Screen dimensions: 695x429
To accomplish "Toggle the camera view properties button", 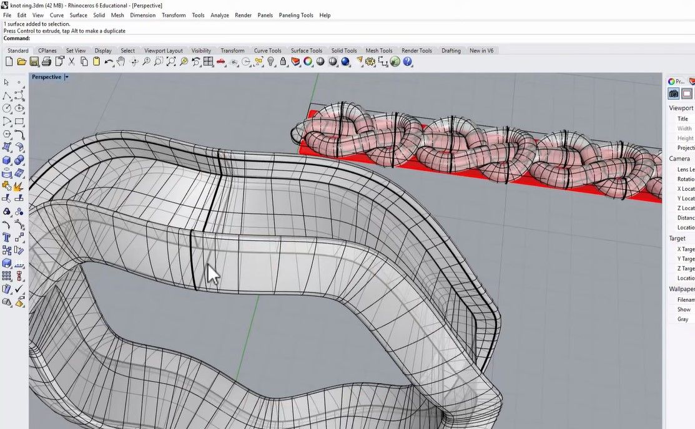I will (673, 94).
